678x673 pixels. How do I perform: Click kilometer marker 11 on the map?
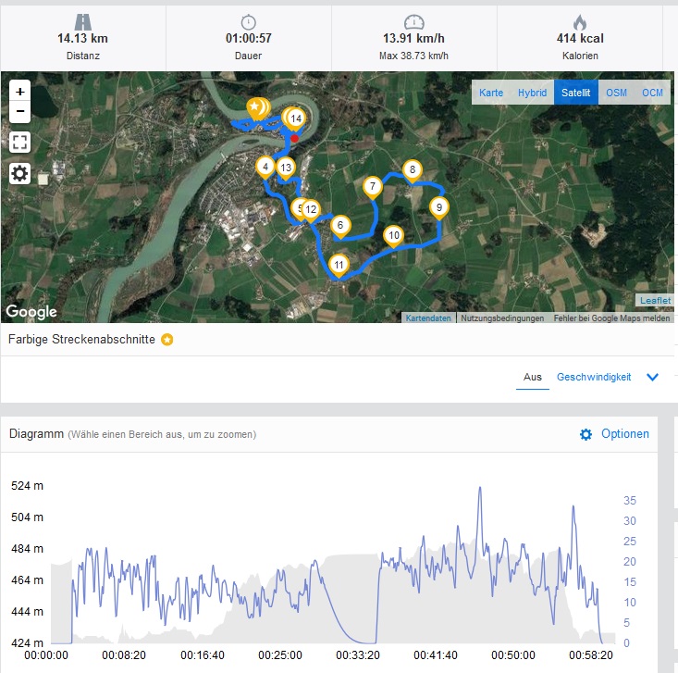339,265
